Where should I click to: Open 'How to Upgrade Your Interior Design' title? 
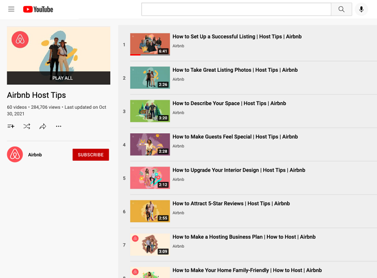(239, 170)
